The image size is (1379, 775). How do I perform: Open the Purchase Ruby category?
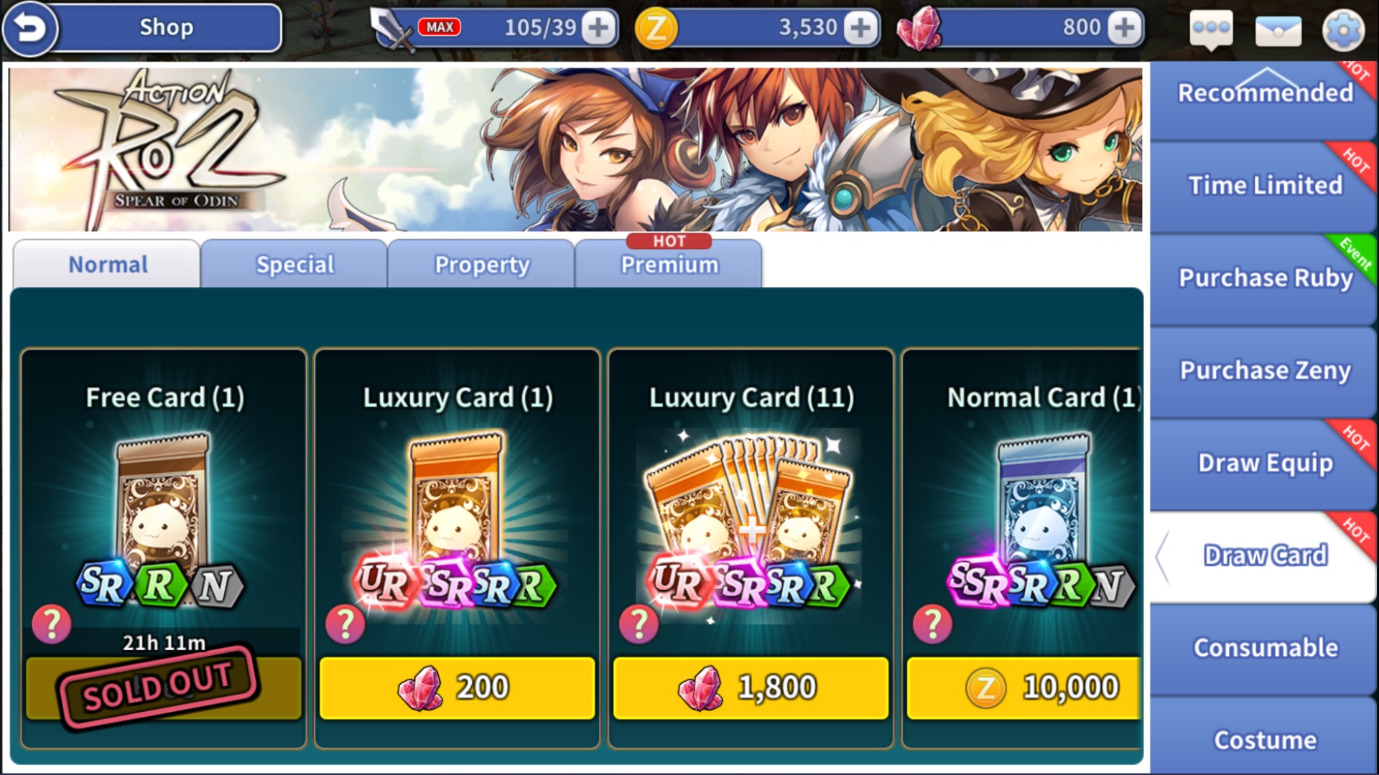1263,278
